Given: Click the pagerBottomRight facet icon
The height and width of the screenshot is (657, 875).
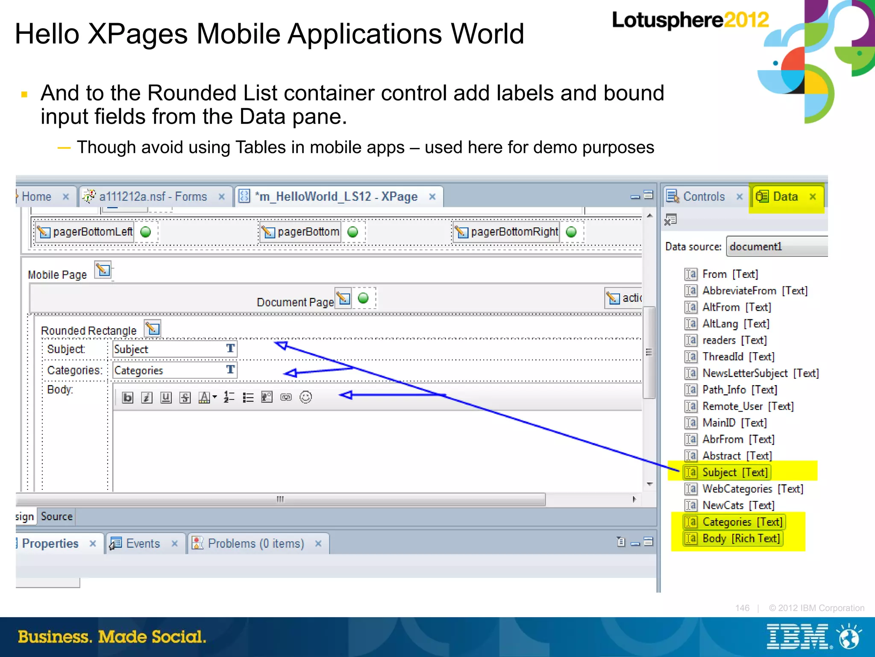Looking at the screenshot, I should point(462,232).
